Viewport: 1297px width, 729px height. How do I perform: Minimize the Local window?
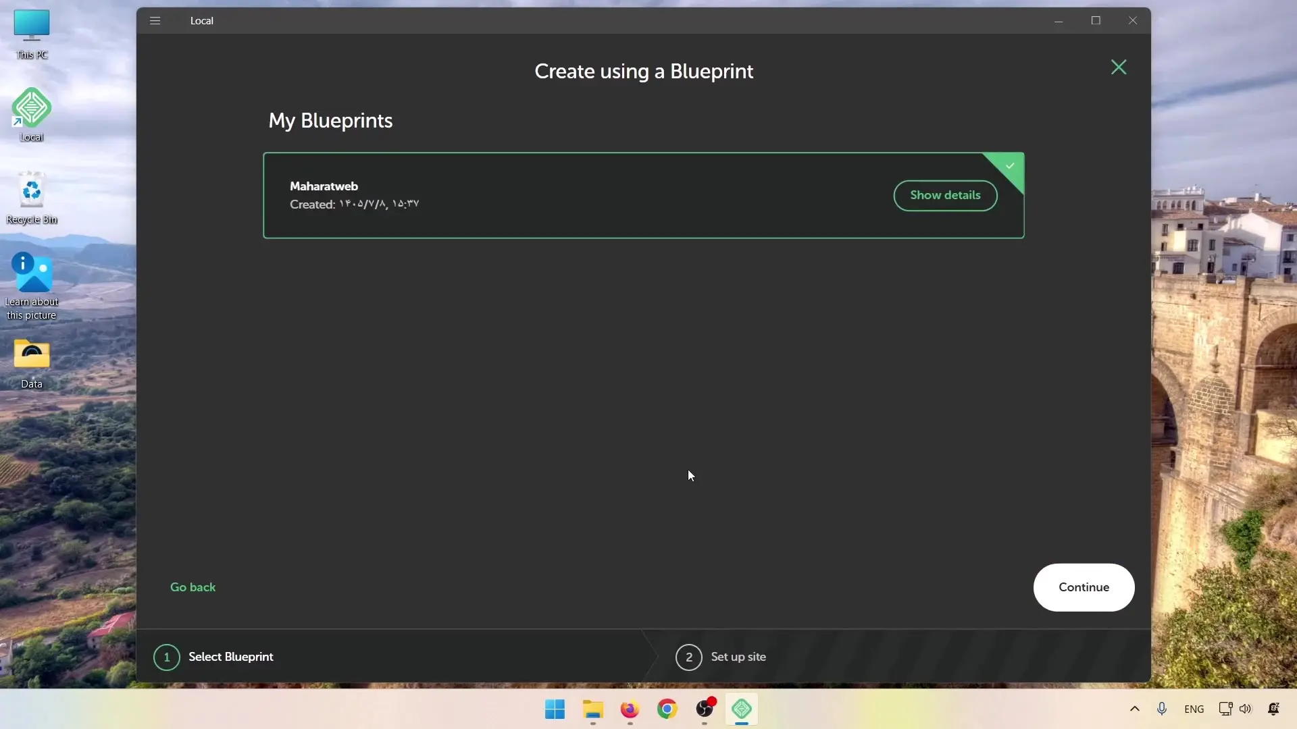click(x=1059, y=21)
